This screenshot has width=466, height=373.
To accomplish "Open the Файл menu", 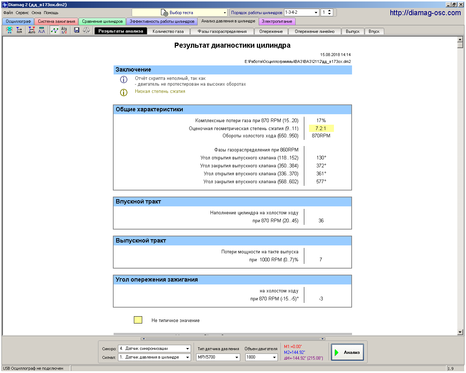I will [8, 13].
